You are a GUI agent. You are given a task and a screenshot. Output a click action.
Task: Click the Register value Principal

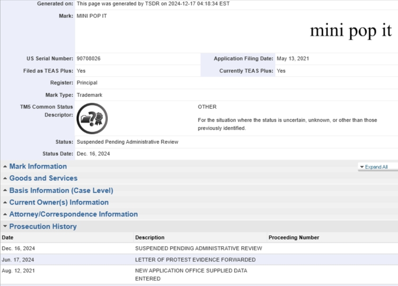87,83
